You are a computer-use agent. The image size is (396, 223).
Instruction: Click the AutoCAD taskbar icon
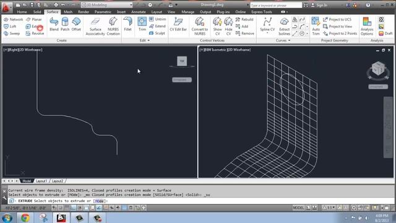pos(61,218)
